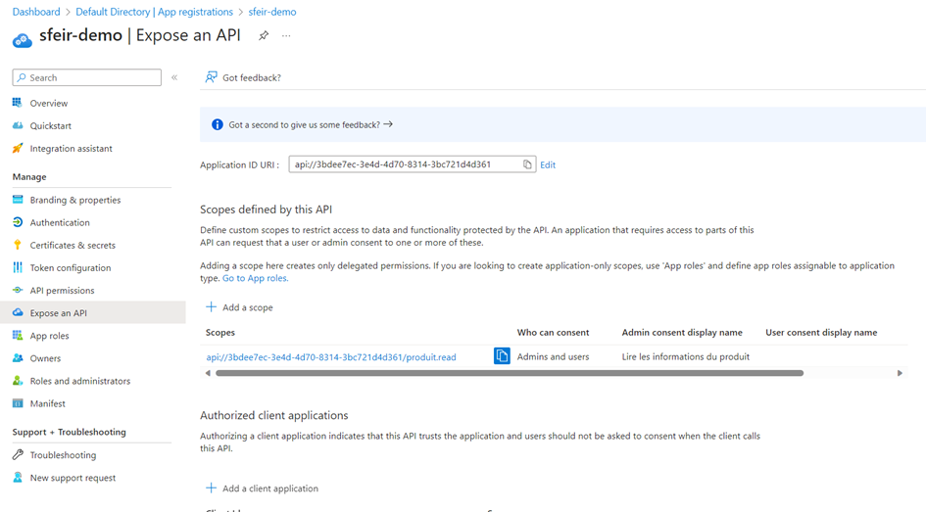926x512 pixels.
Task: Focus the sidebar Search field
Action: [x=87, y=77]
